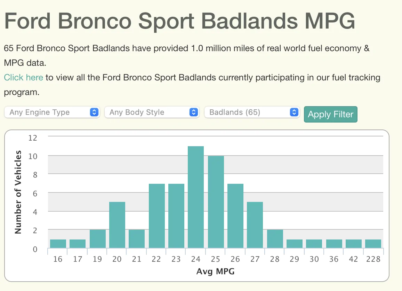Select the bar at 42 MPG
Image resolution: width=402 pixels, height=291 pixels.
coord(353,244)
